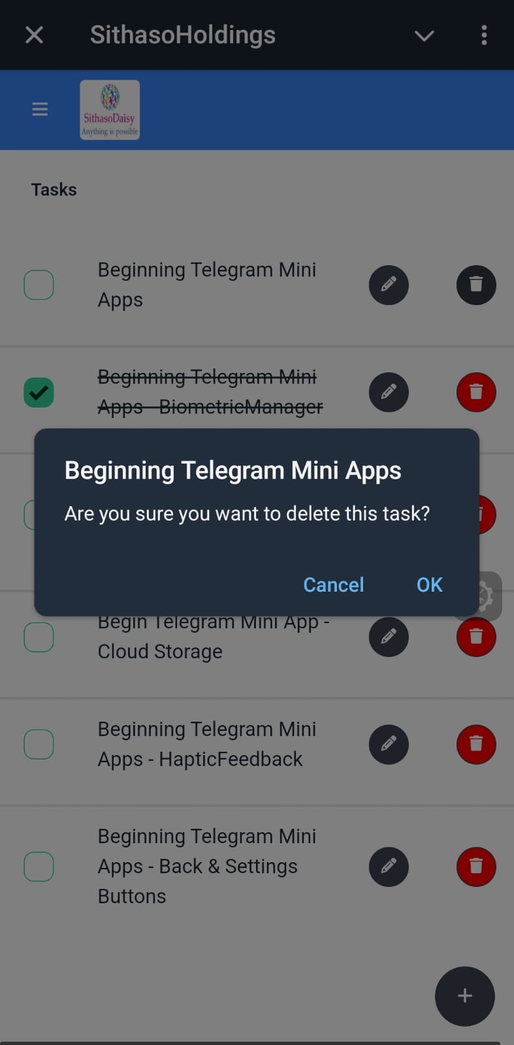Delete the HapticFeedback task
This screenshot has height=1045, width=514.
[x=476, y=745]
